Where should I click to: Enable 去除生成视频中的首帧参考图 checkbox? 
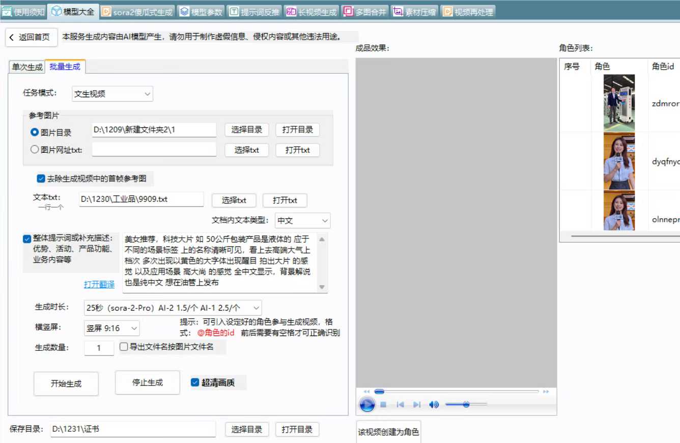click(41, 178)
